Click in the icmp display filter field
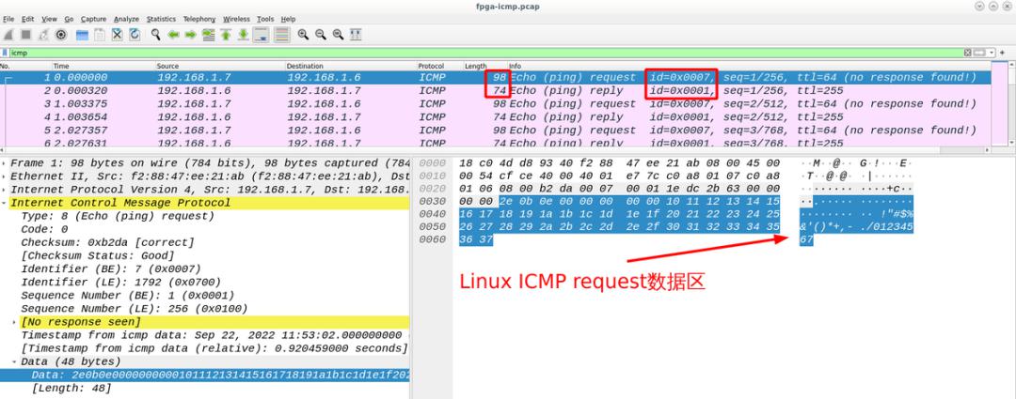 coord(470,53)
